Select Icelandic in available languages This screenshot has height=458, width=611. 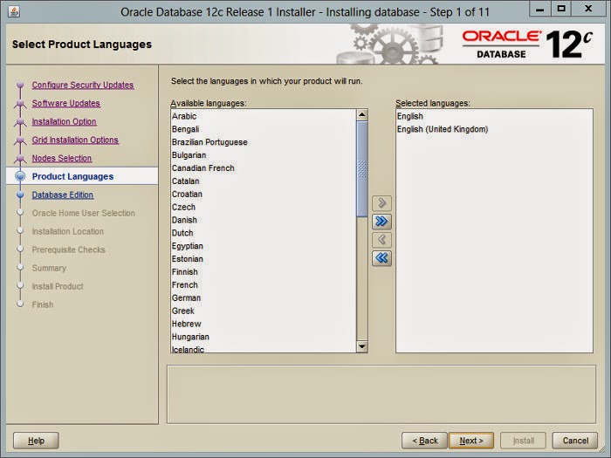click(x=264, y=349)
